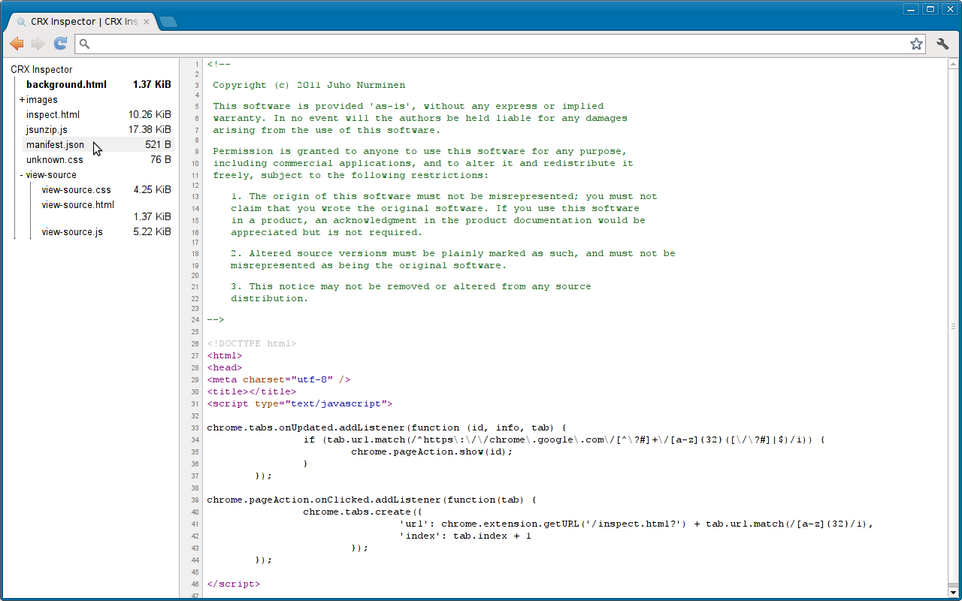
Task: Click the chrome.tabs.onUpdated.addListener line
Action: [387, 428]
